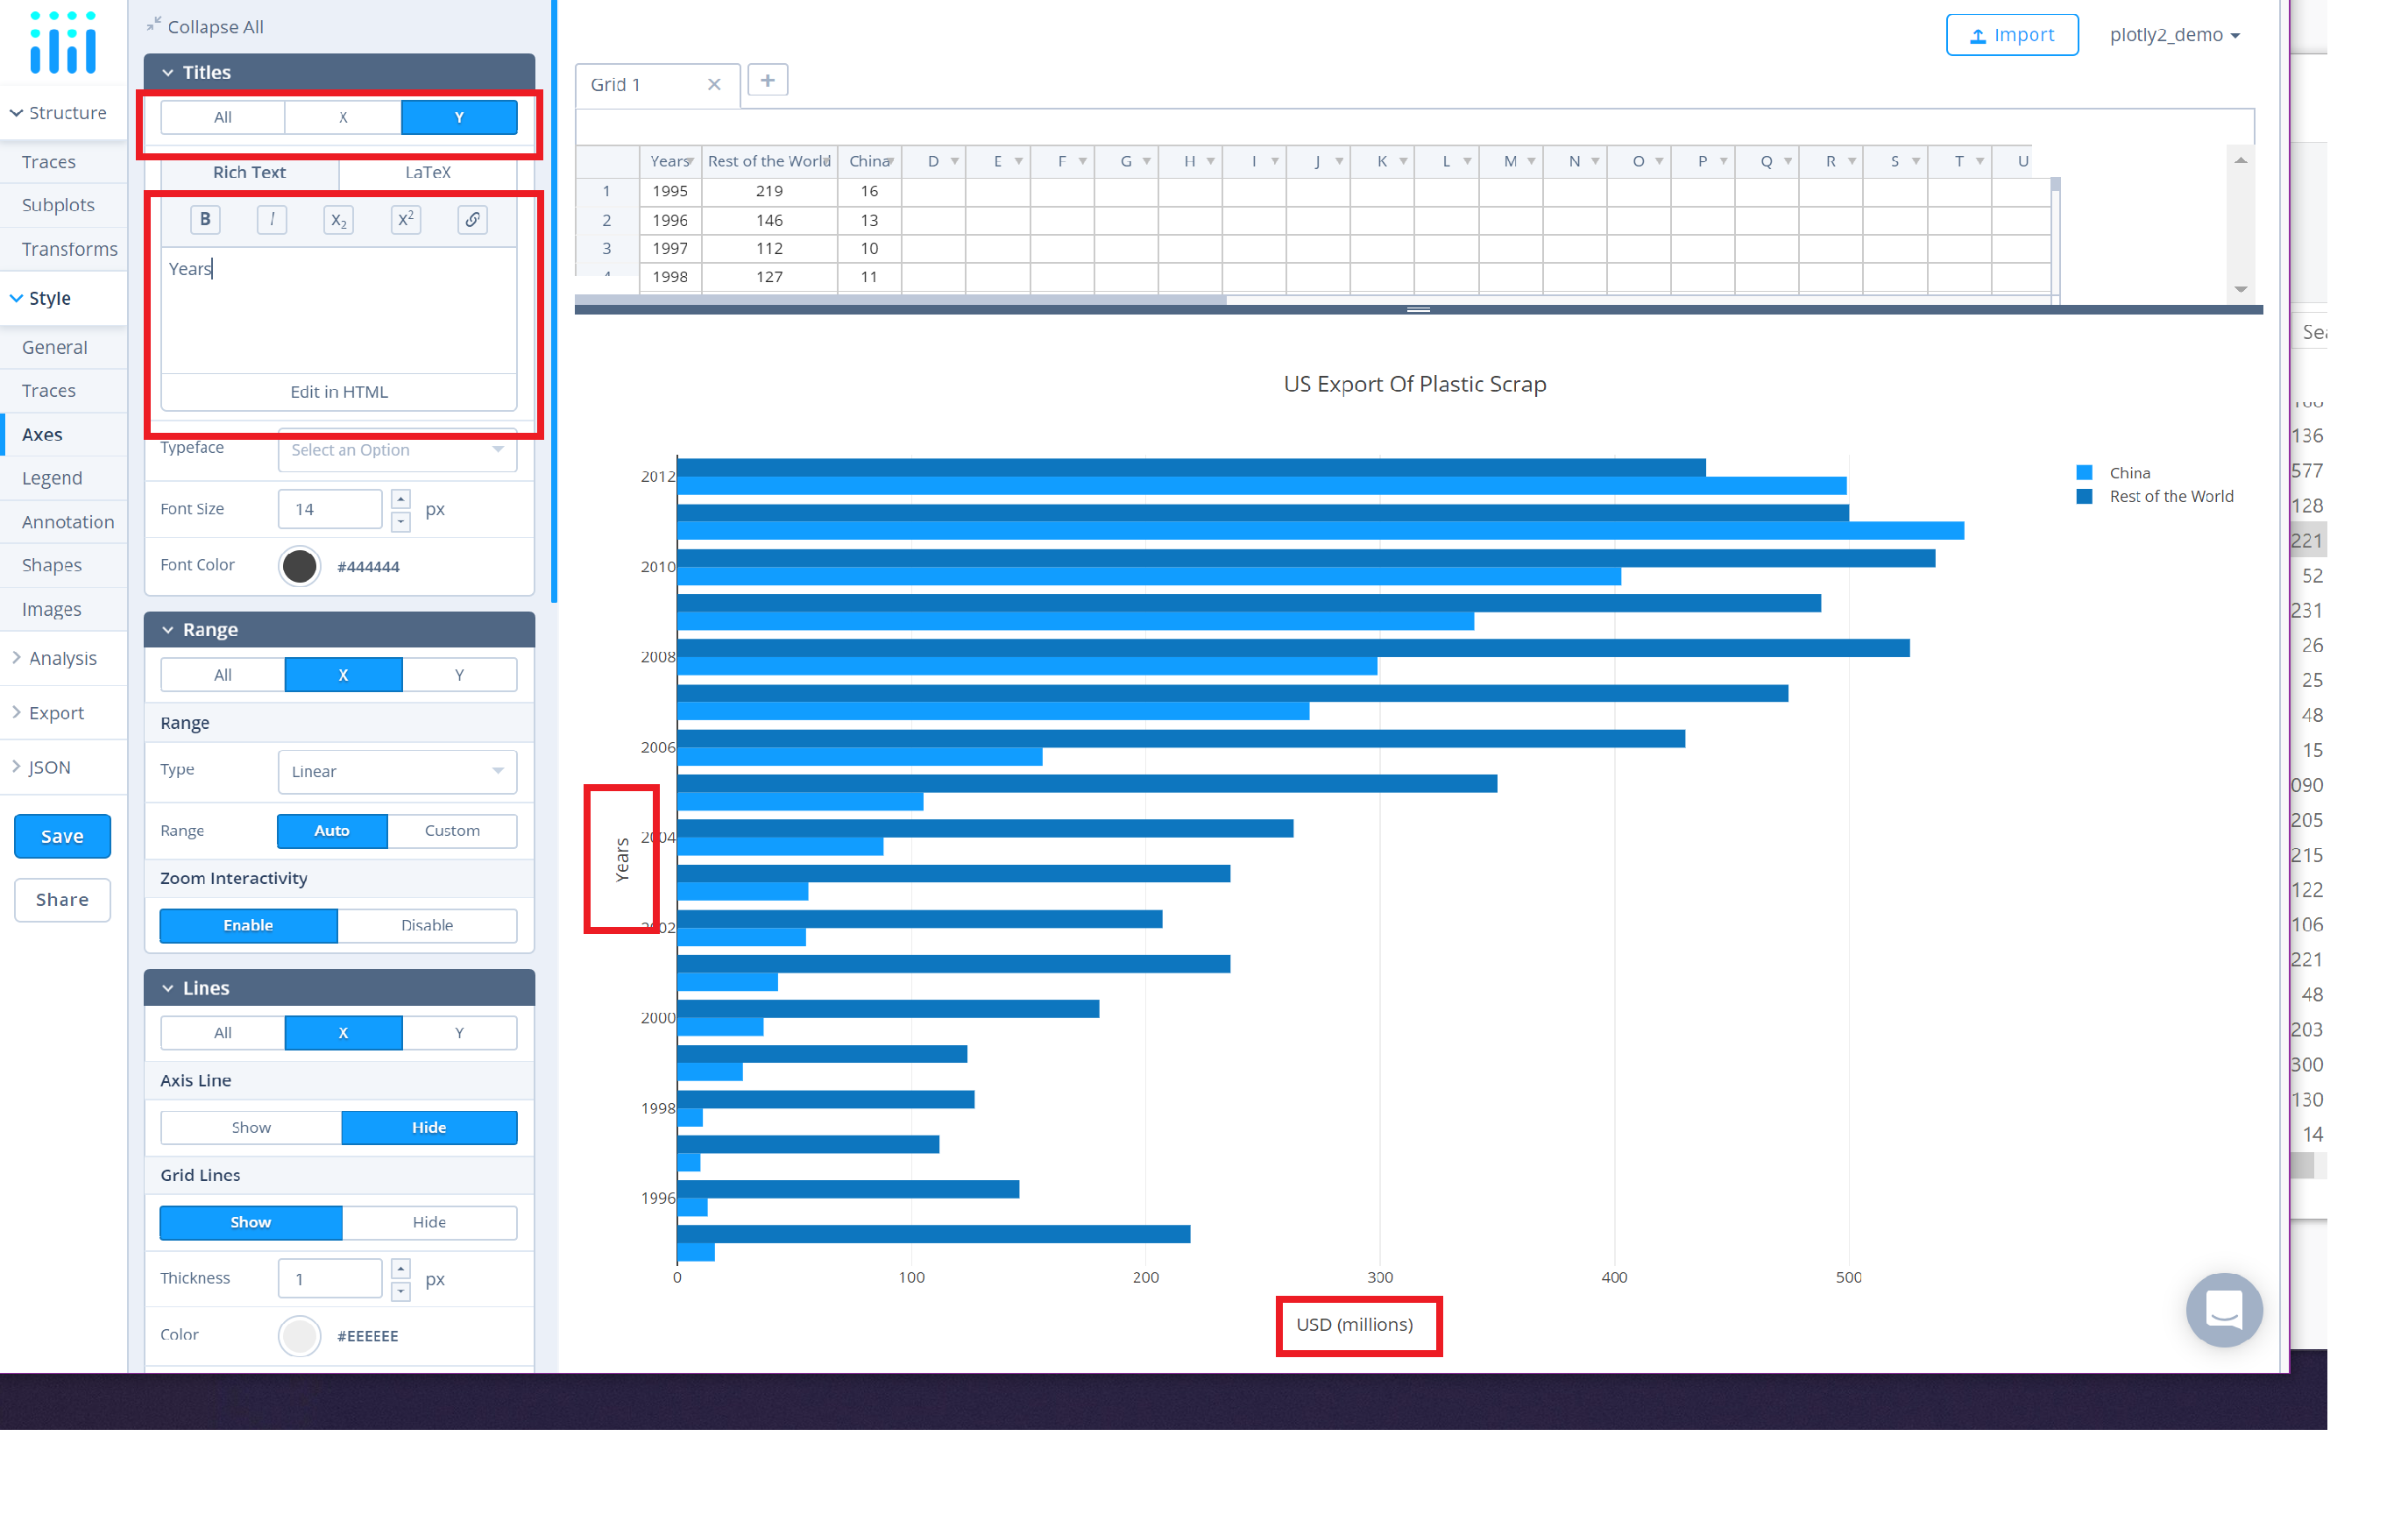Click the Italic formatting icon

tap(272, 219)
